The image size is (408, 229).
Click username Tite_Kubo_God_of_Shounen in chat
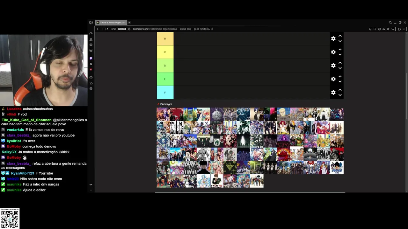pyautogui.click(x=26, y=120)
